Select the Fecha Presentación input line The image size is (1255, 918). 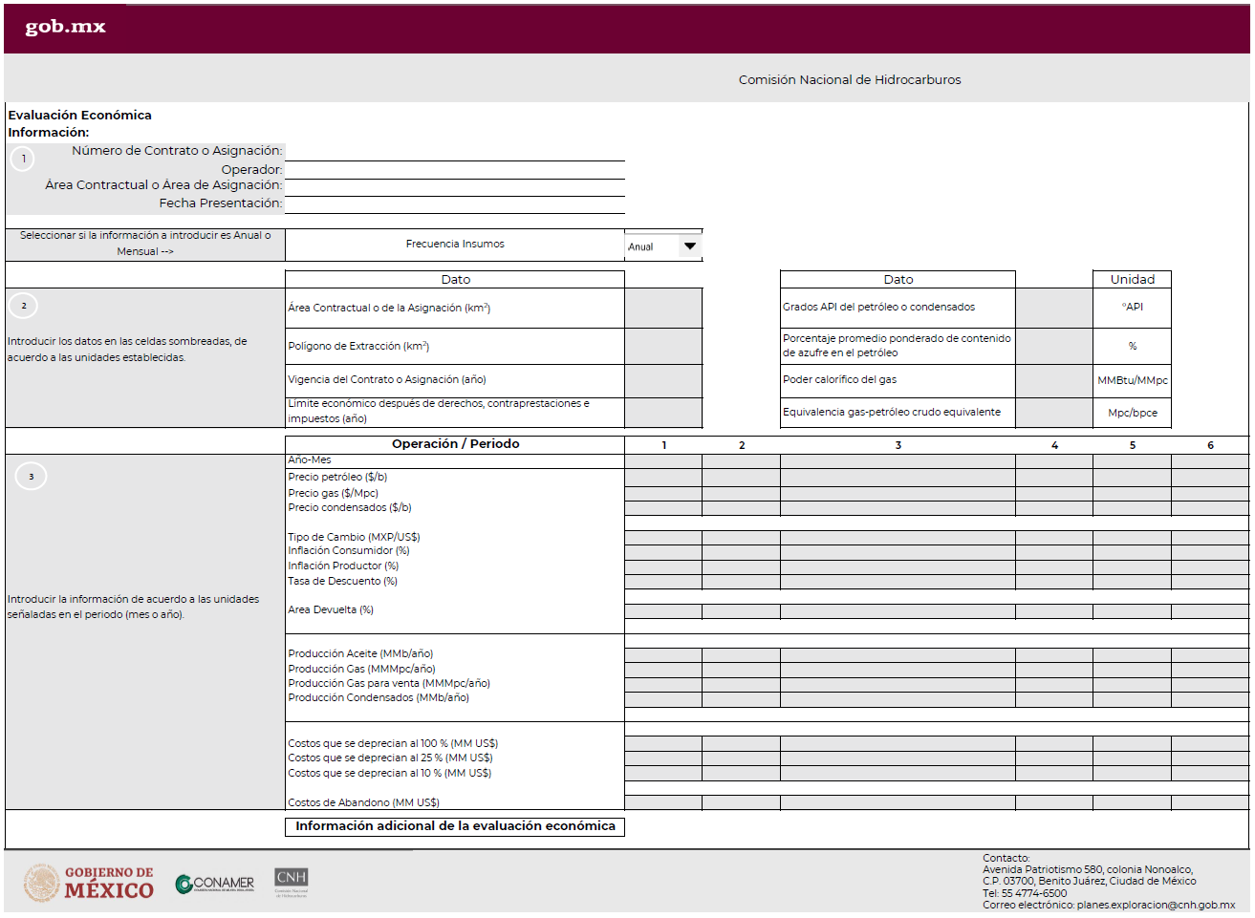click(455, 204)
